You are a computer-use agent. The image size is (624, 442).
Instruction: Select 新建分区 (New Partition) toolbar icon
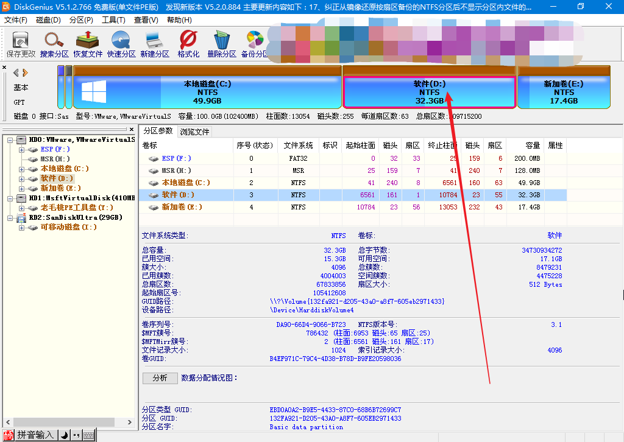155,43
